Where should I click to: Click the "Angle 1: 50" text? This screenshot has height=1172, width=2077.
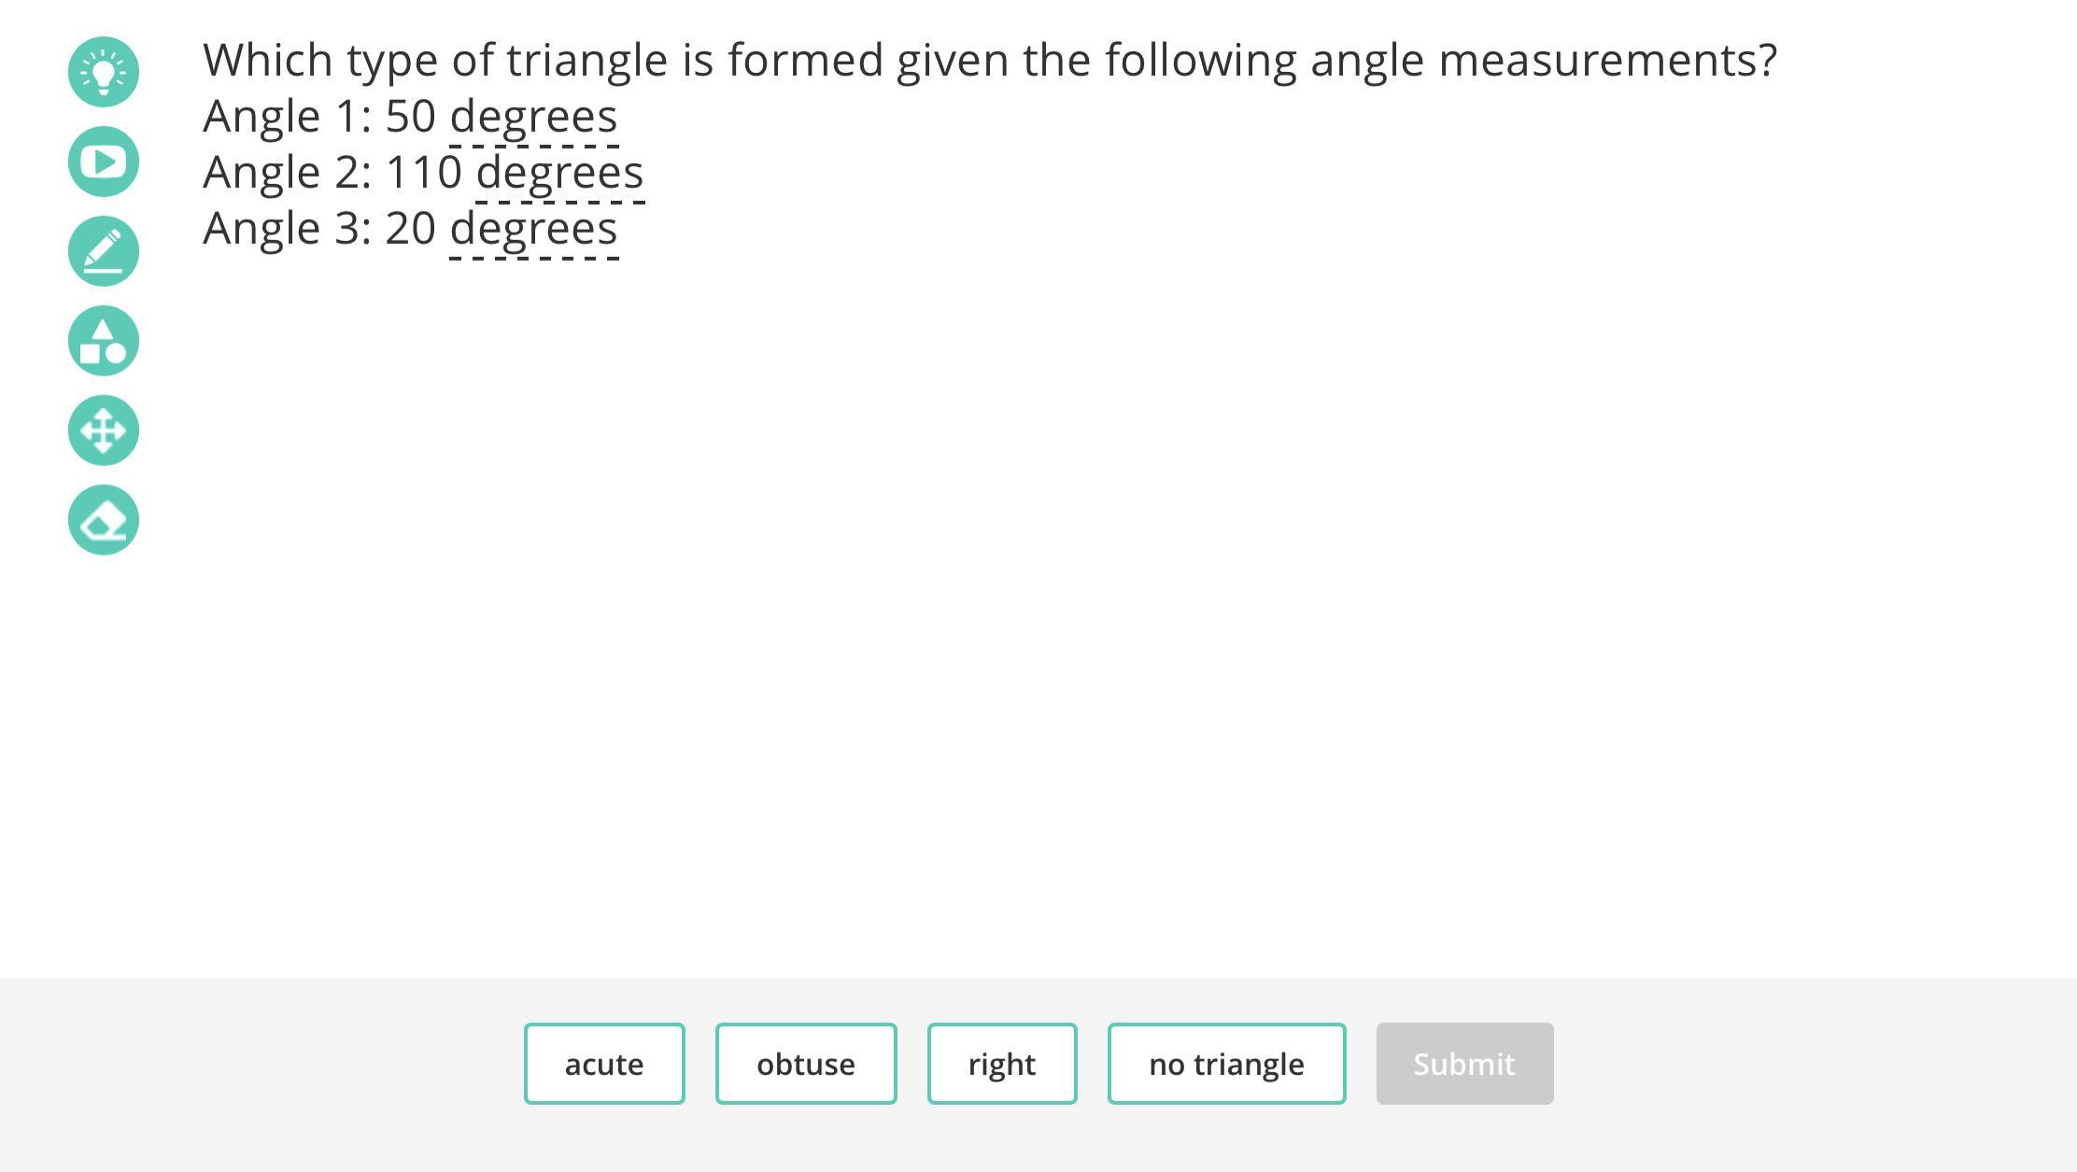coord(318,118)
